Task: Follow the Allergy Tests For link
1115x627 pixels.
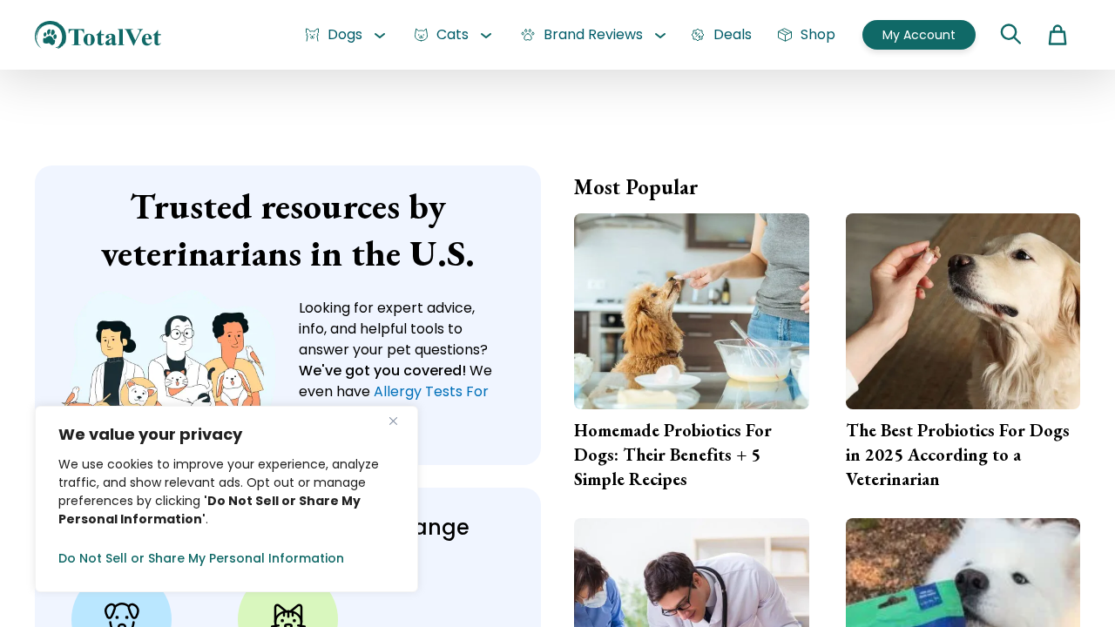Action: [431, 392]
